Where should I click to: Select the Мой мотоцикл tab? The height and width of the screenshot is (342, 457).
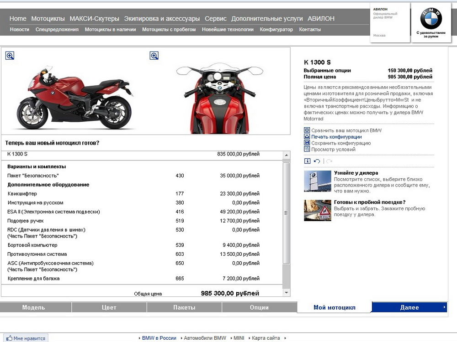tap(335, 307)
